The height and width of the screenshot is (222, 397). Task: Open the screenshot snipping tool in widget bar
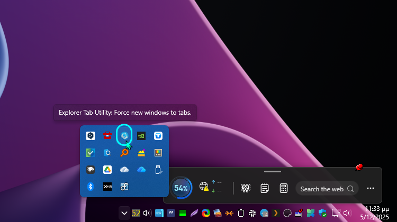pos(246,188)
